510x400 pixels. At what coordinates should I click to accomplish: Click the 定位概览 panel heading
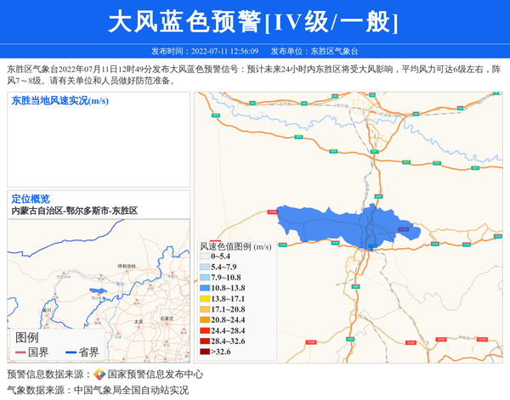[31, 199]
